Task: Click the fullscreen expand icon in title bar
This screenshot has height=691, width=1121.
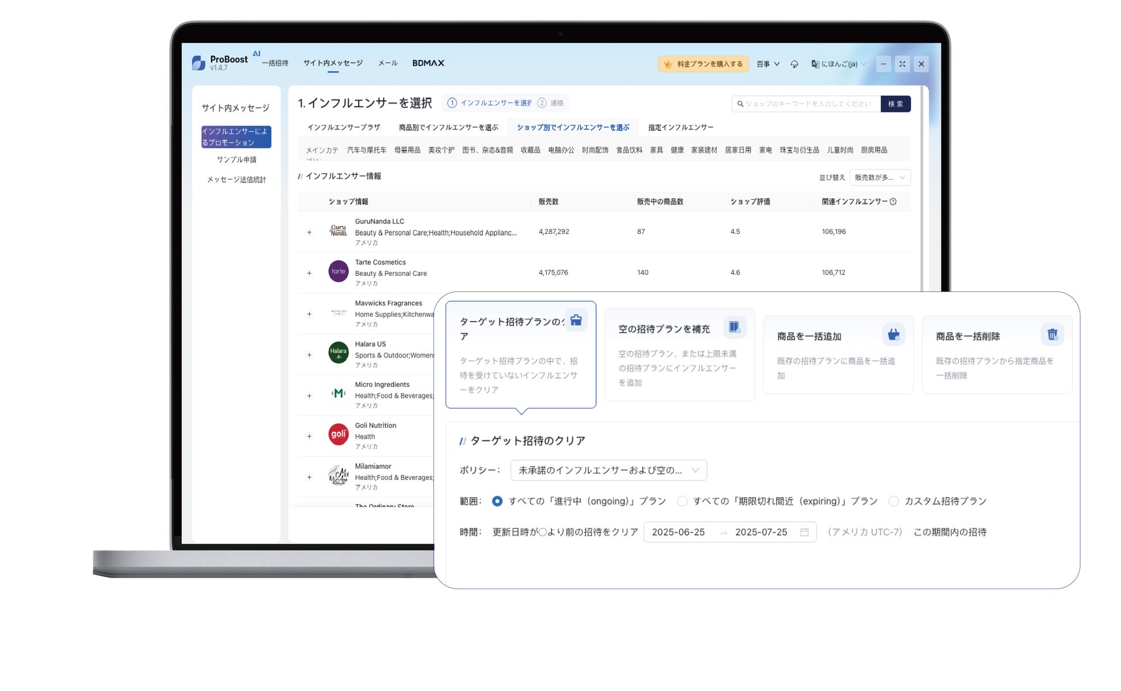Action: click(x=902, y=64)
